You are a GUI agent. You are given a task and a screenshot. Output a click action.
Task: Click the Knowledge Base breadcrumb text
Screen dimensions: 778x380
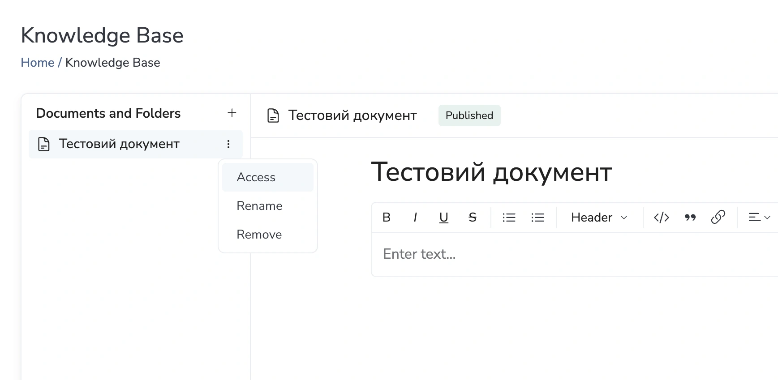click(113, 63)
